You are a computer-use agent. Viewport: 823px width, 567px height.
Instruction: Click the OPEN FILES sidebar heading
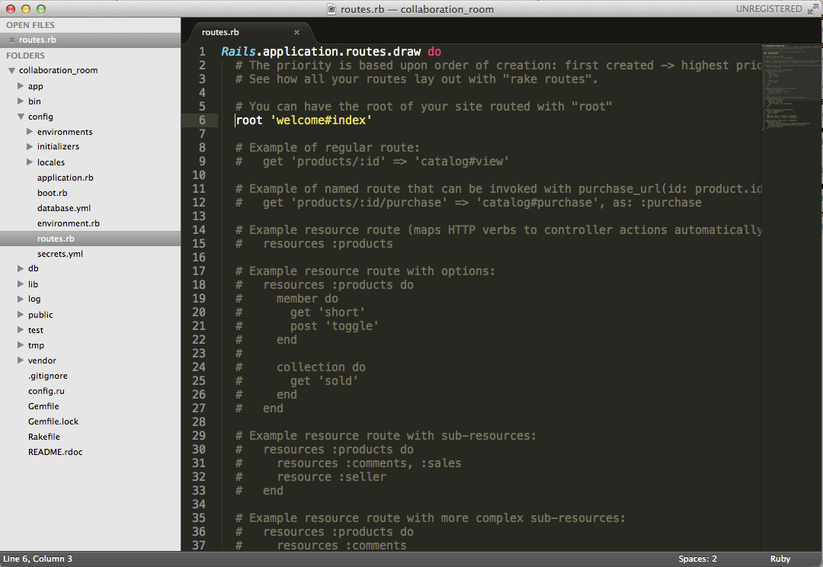click(30, 25)
